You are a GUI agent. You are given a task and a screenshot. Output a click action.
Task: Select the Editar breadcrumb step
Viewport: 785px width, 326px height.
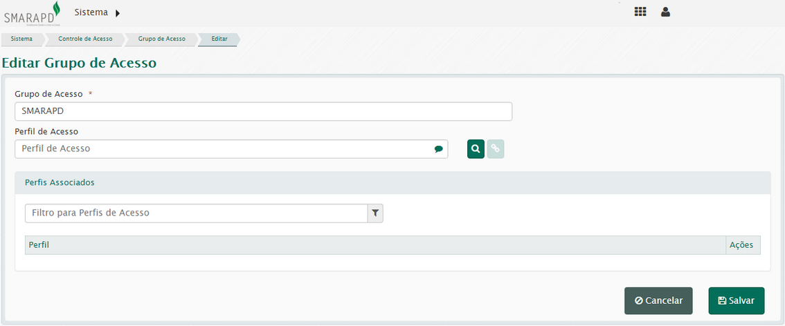219,39
